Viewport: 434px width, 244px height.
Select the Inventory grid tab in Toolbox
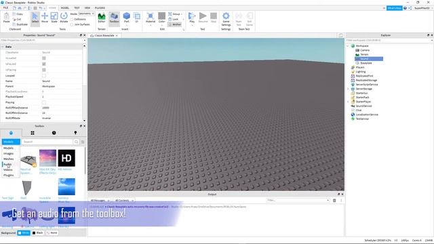pyautogui.click(x=33, y=133)
